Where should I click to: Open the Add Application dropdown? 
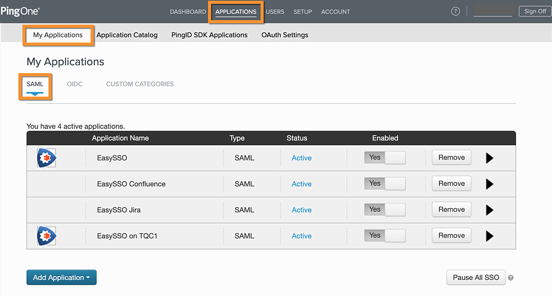pyautogui.click(x=61, y=277)
